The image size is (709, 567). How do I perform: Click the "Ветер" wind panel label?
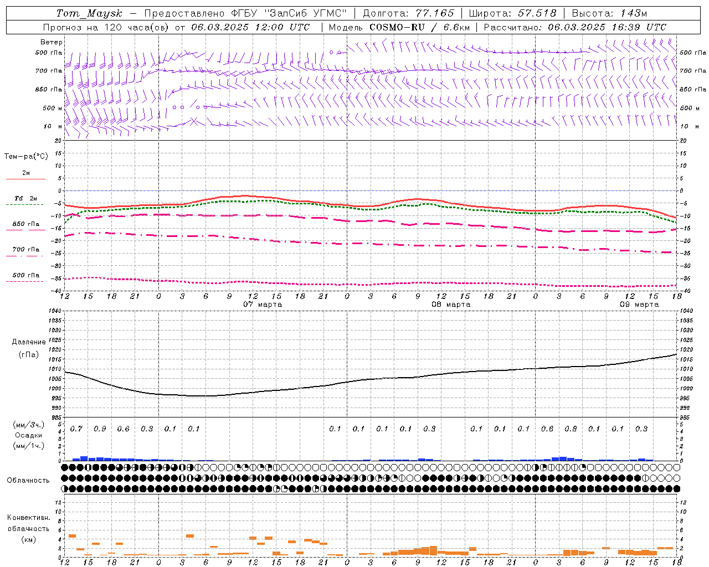52,42
